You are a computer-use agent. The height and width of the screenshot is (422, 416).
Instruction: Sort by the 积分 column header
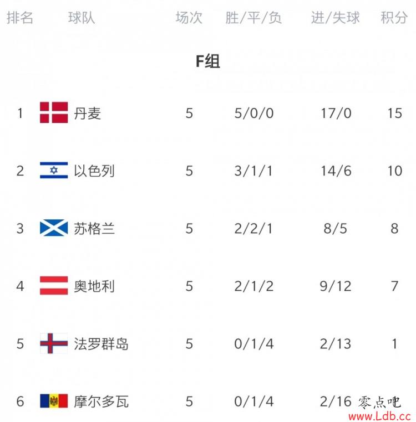(x=394, y=18)
